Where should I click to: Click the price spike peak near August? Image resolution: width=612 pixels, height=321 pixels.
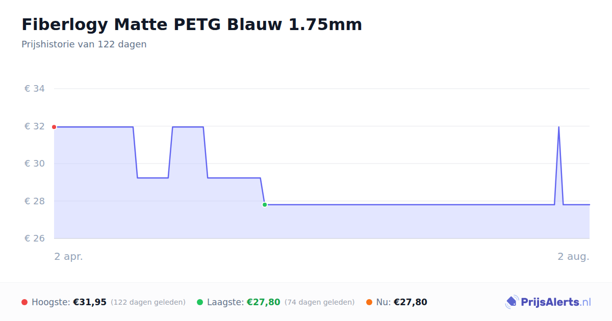click(x=558, y=127)
